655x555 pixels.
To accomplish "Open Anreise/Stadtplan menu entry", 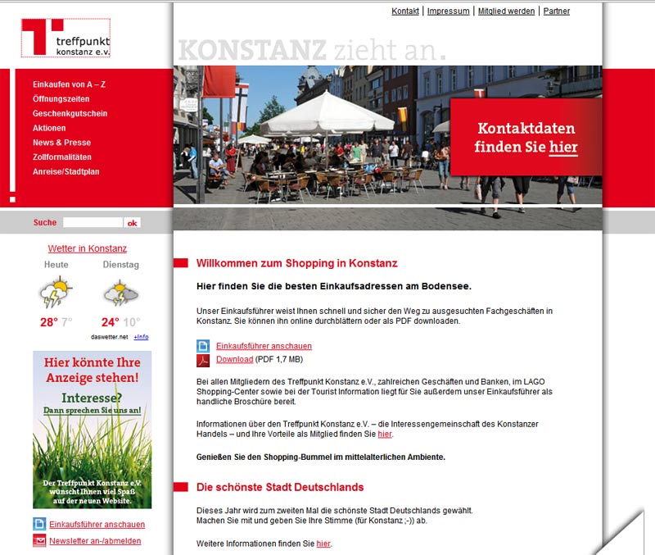I will pyautogui.click(x=66, y=171).
